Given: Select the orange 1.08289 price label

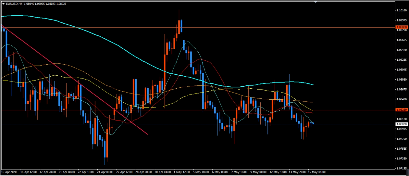Looking at the screenshot, I should [x=402, y=109].
